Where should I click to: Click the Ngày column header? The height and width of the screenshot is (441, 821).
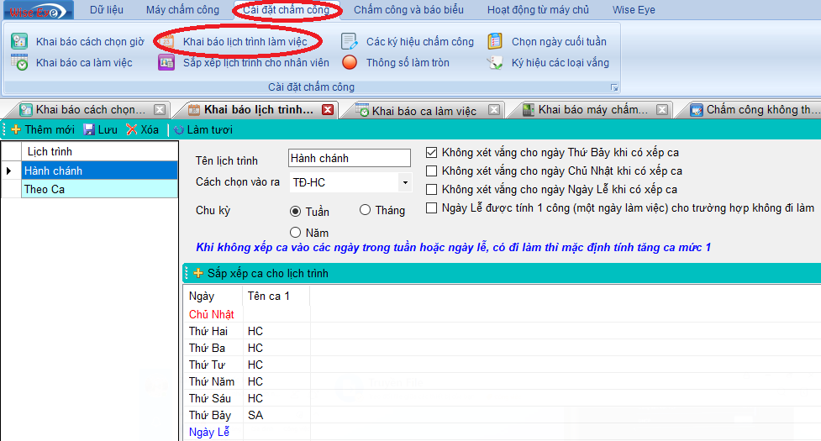click(213, 296)
